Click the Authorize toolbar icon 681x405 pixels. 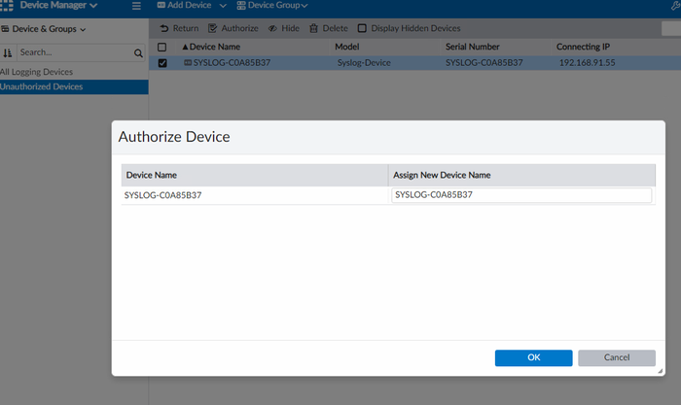213,29
